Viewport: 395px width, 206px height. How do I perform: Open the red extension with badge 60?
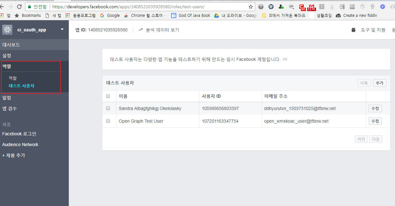tap(302, 7)
